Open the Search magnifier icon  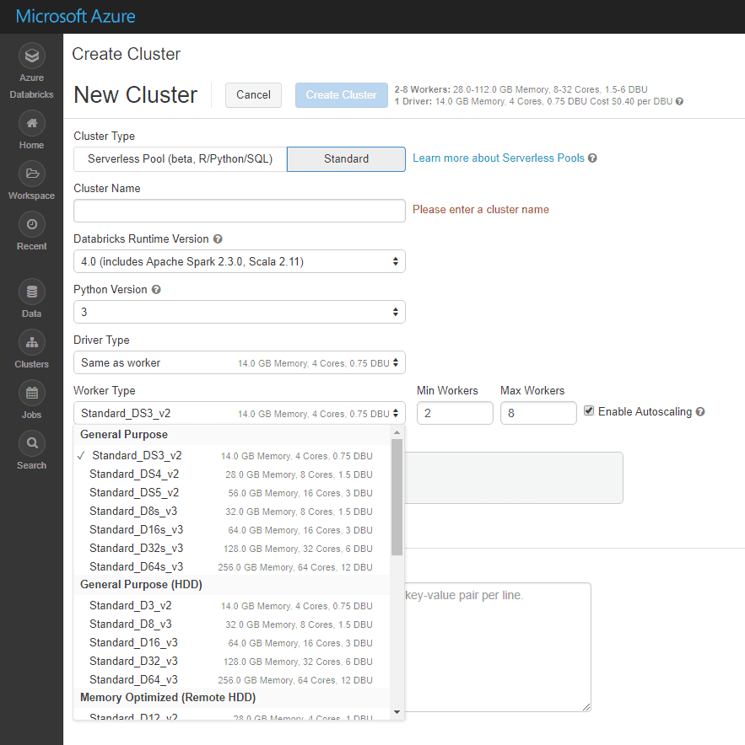click(32, 443)
